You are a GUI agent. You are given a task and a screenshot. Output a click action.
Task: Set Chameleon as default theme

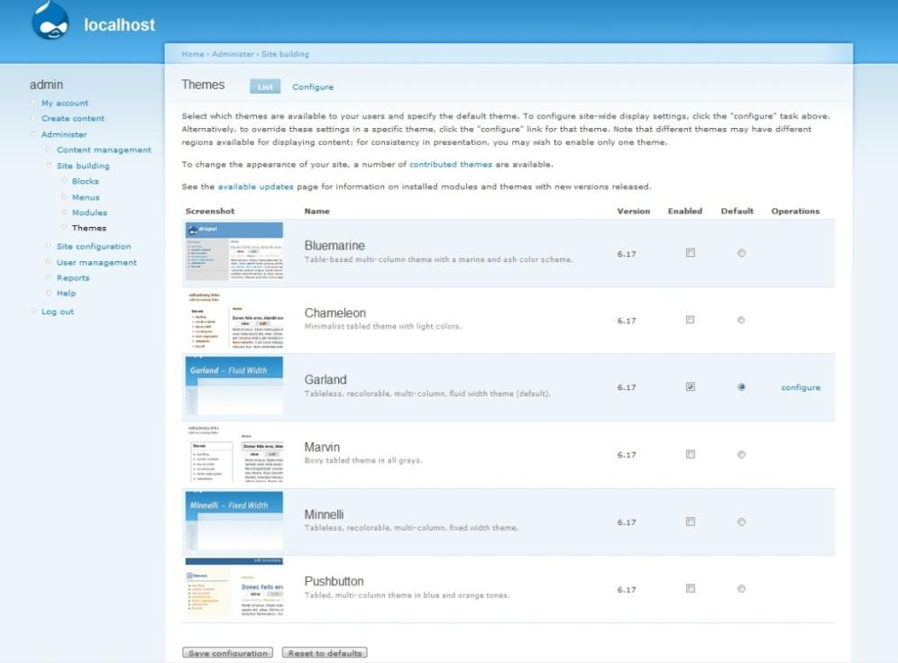click(741, 320)
